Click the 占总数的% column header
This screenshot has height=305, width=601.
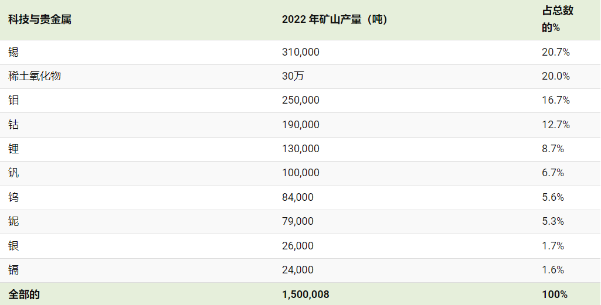click(x=557, y=19)
